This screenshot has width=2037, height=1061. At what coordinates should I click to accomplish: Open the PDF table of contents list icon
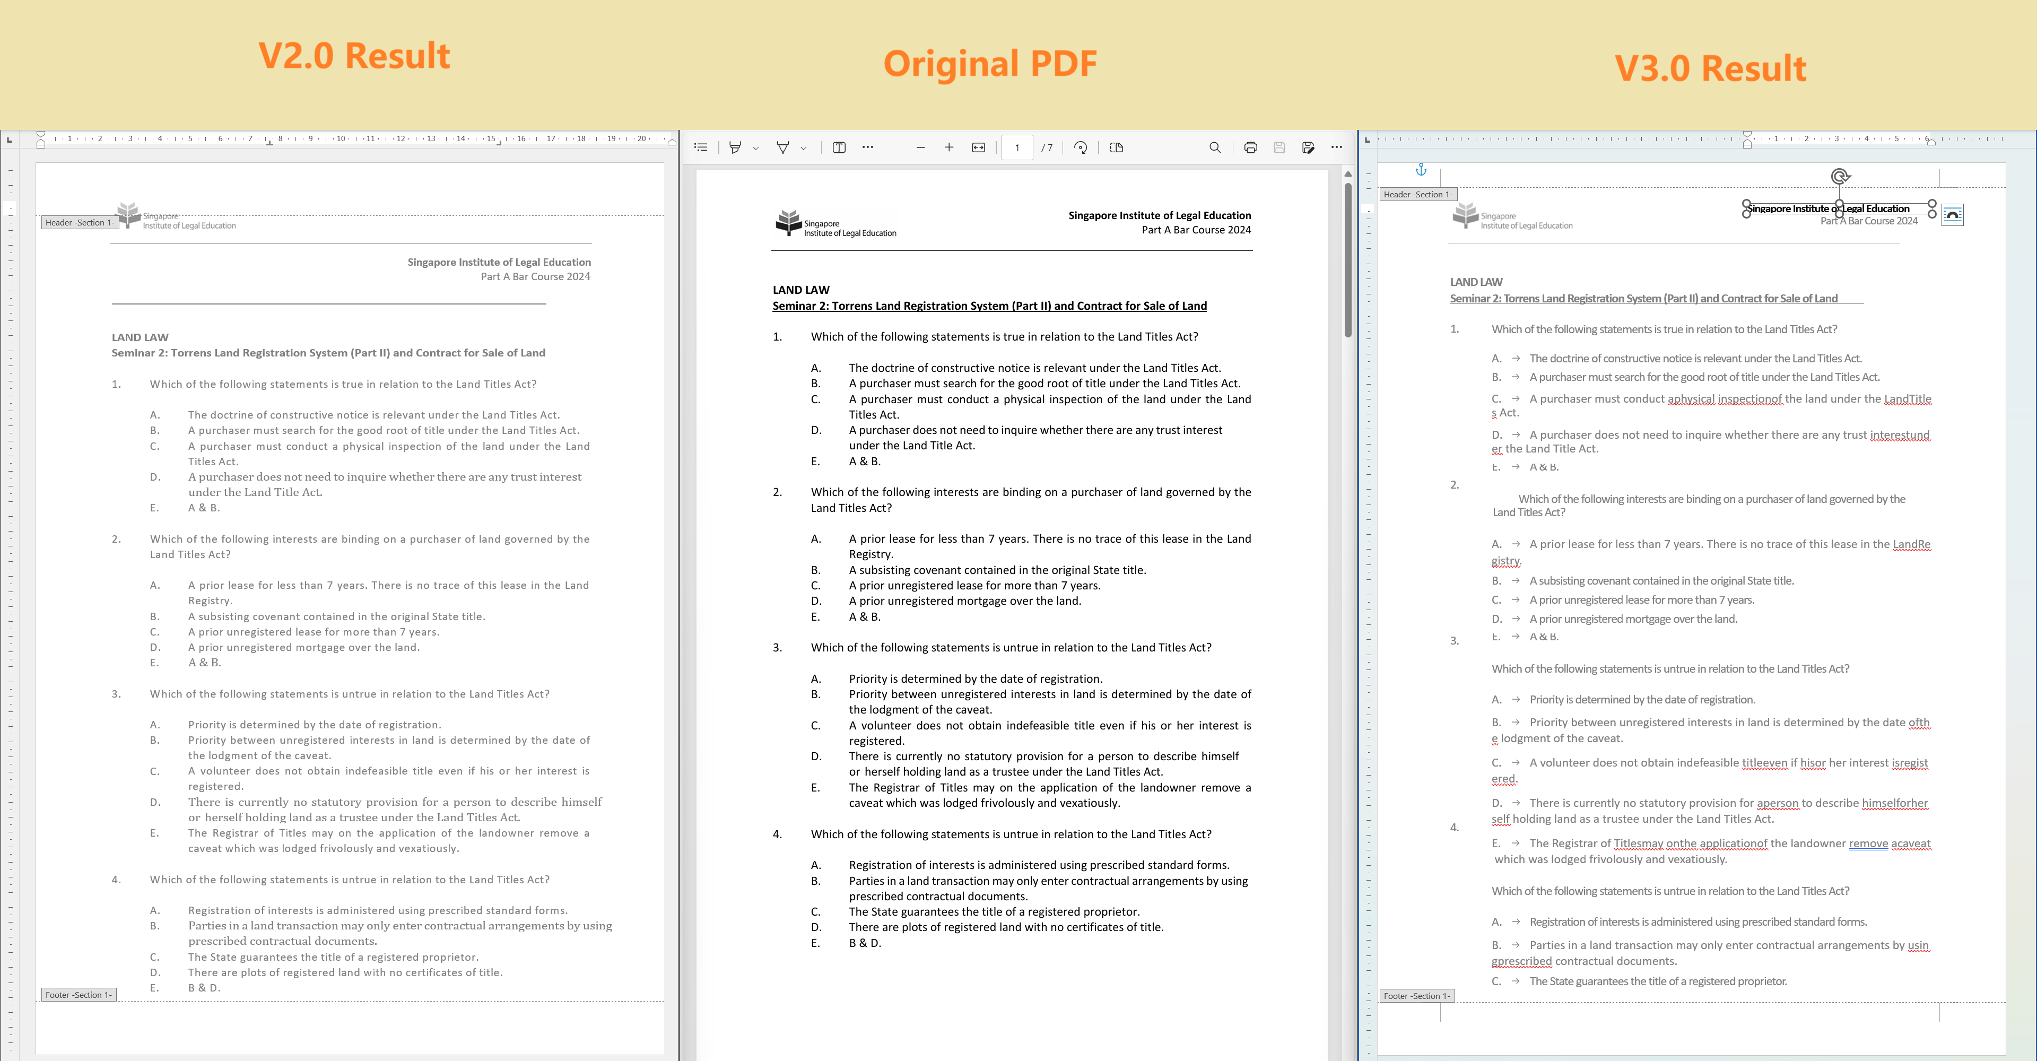[701, 147]
